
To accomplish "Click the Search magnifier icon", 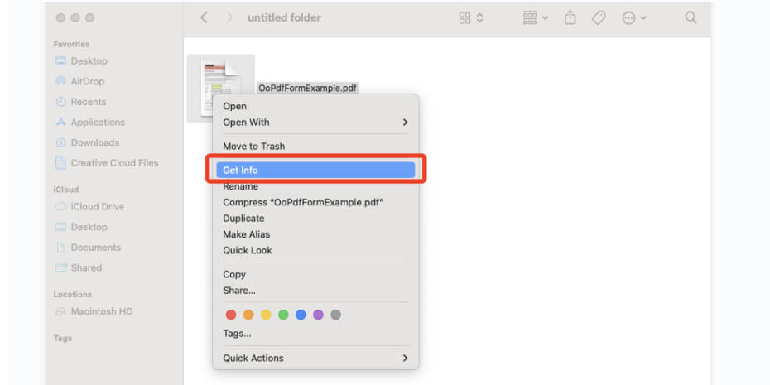I will point(691,17).
